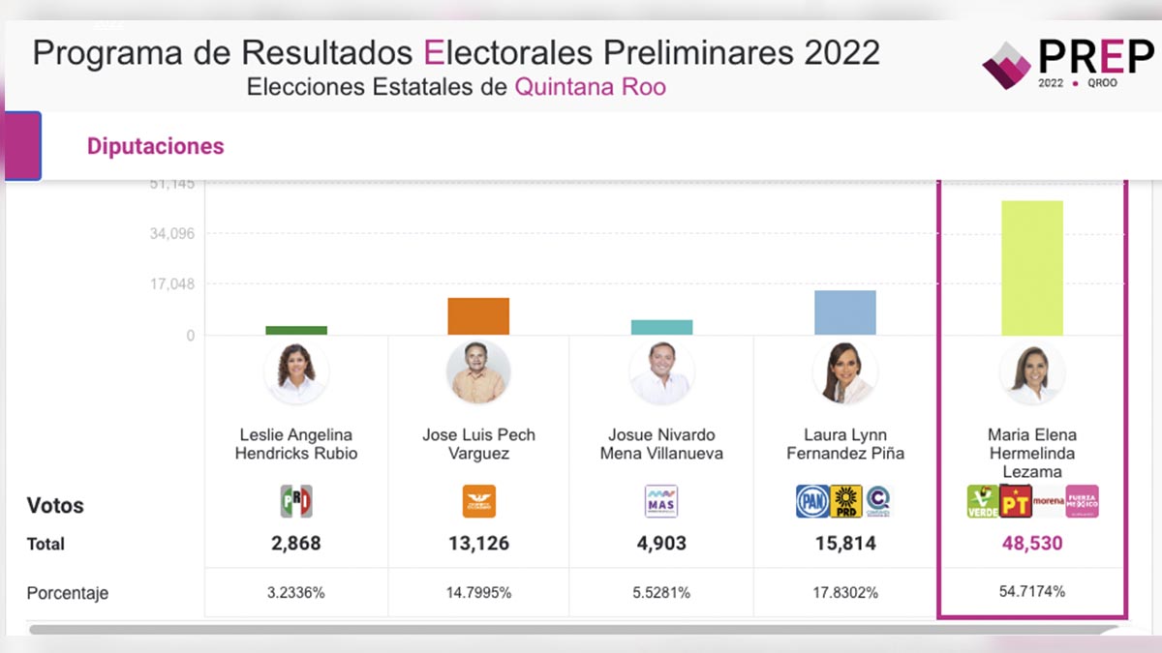Select Laura Lynn Fernandez Piña's photo
The image size is (1162, 653).
click(x=845, y=372)
